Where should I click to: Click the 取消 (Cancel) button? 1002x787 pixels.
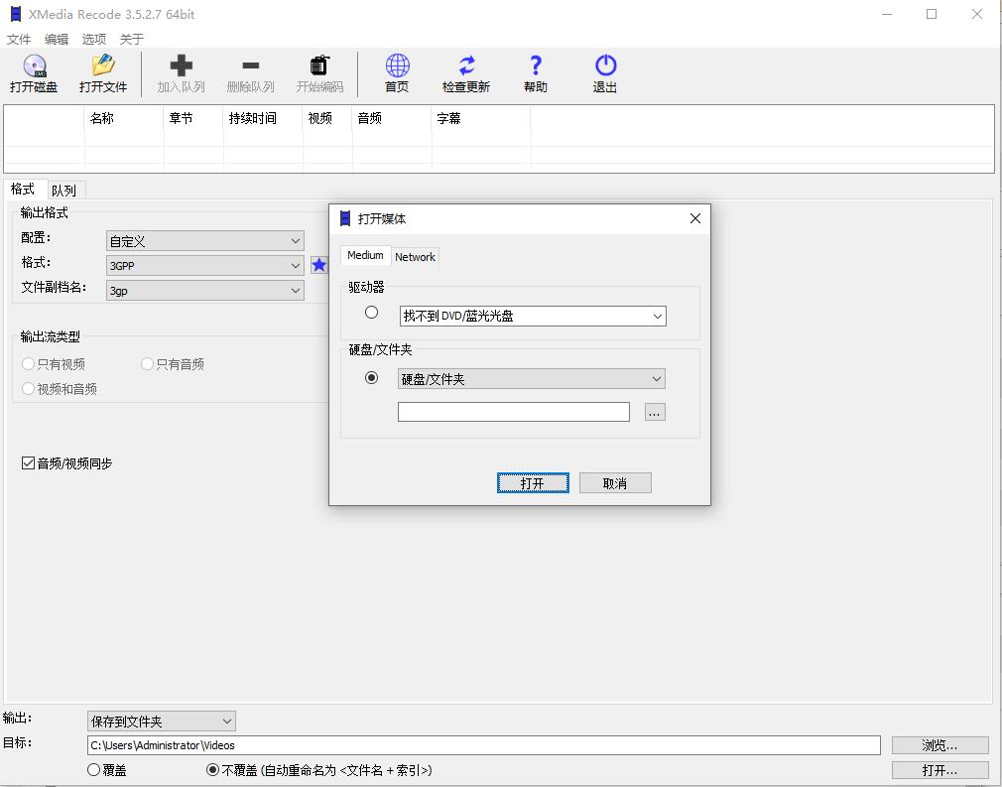(615, 483)
